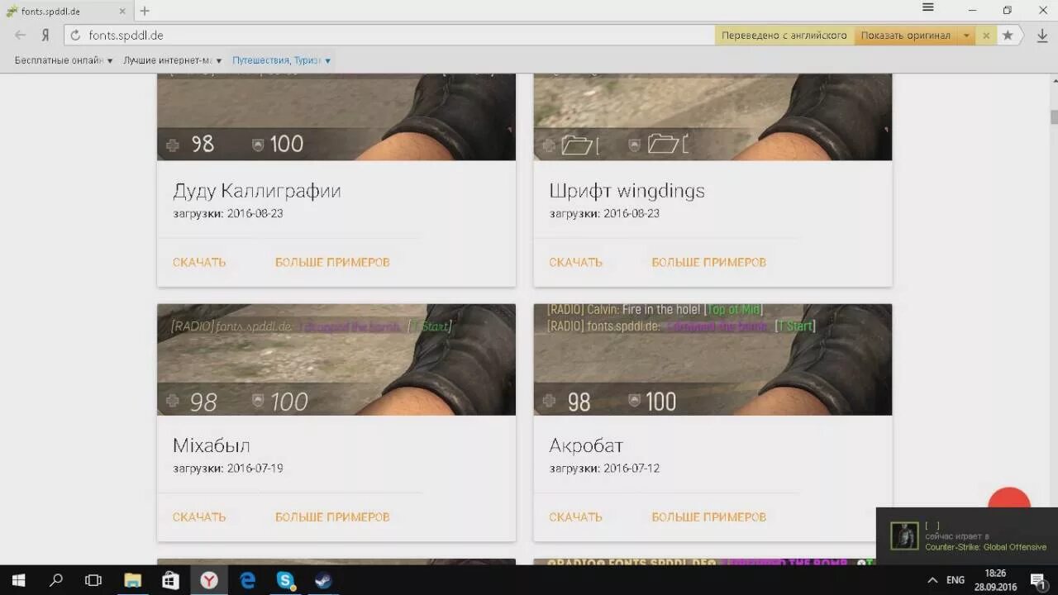Click СКАЧАТЬ under Mіхабыл
This screenshot has width=1058, height=595.
tap(199, 516)
